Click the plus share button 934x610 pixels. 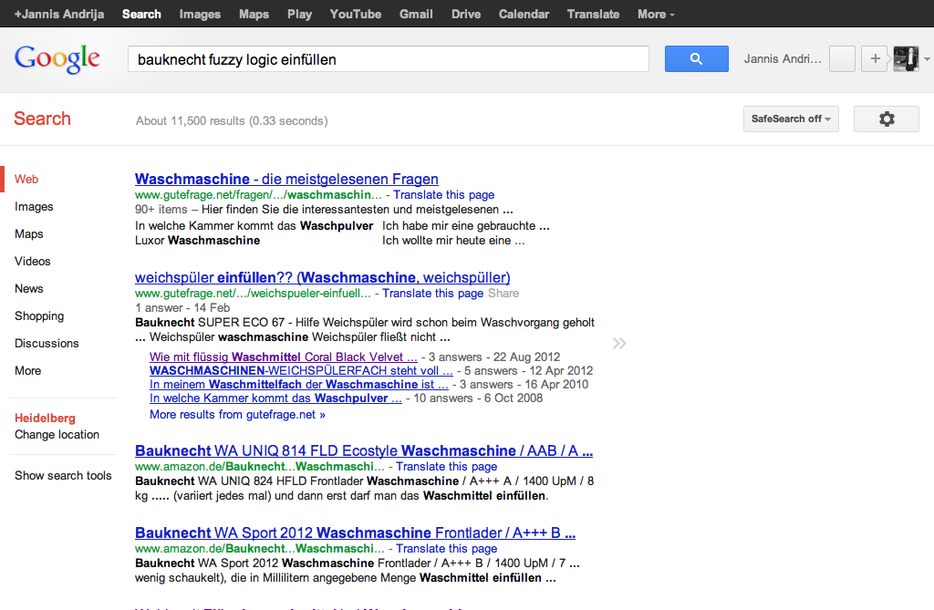tap(875, 59)
